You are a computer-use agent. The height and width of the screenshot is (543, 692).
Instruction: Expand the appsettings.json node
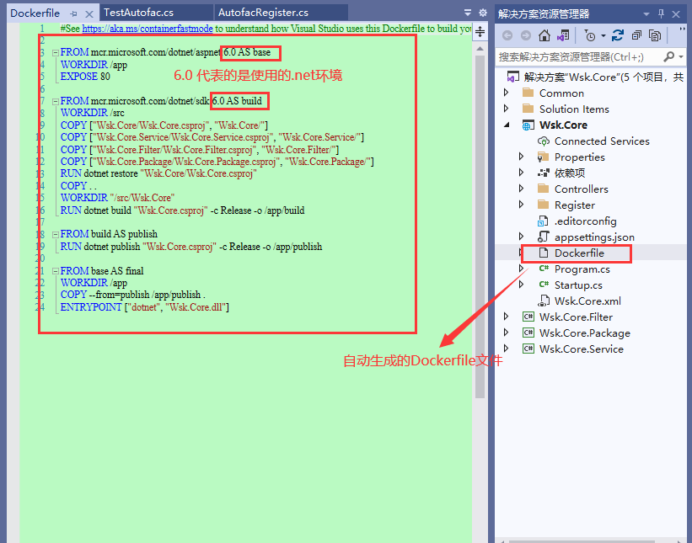521,237
